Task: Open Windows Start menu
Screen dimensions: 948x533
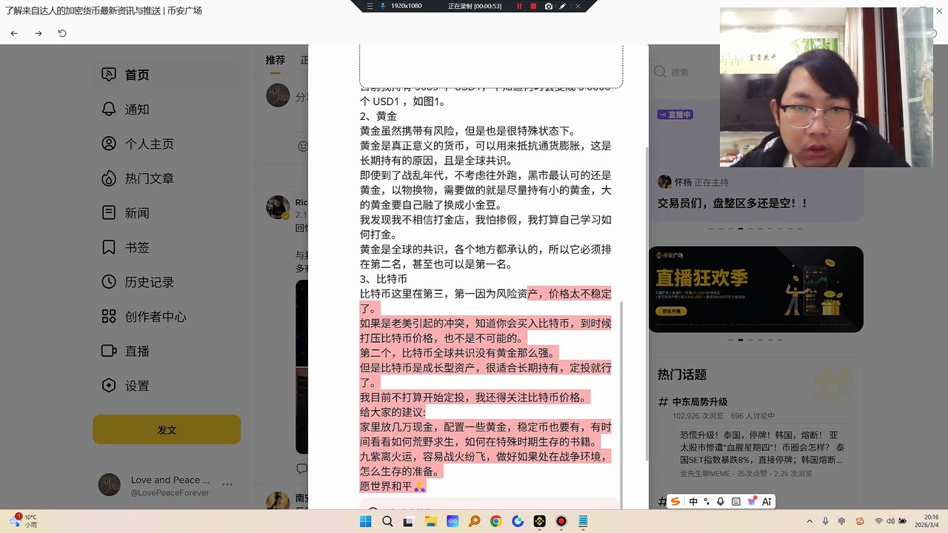Action: 365,522
